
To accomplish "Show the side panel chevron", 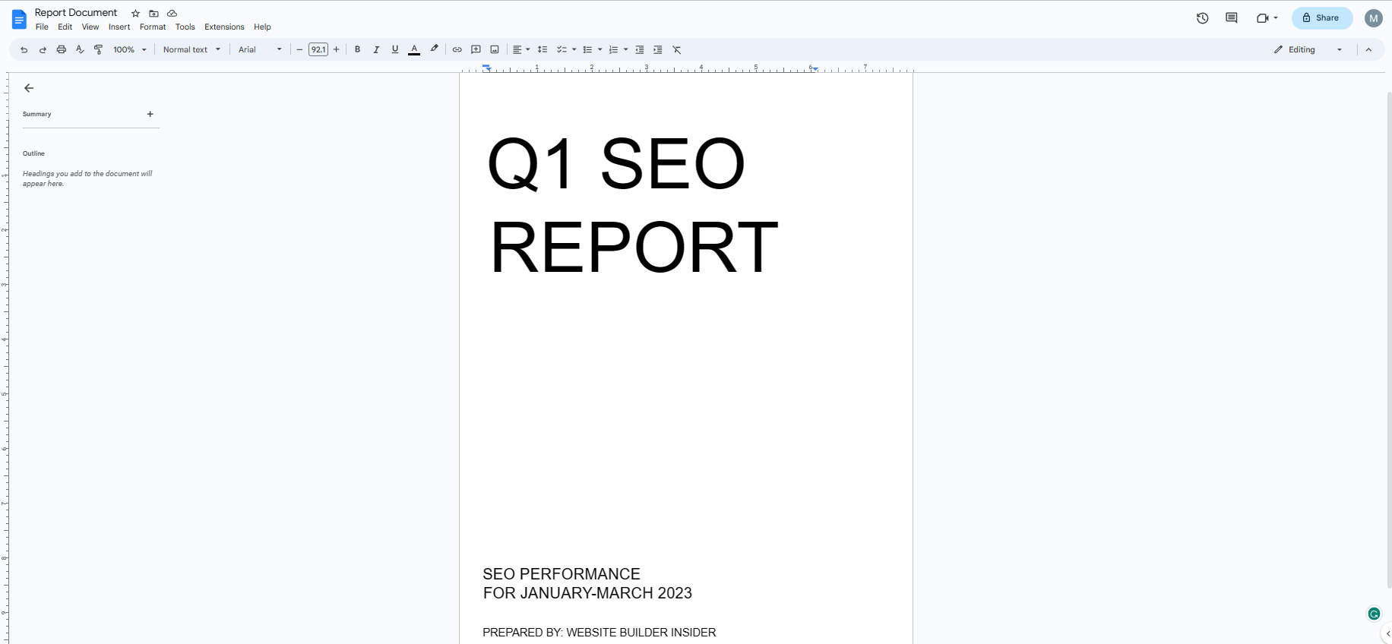I will coord(1387,633).
